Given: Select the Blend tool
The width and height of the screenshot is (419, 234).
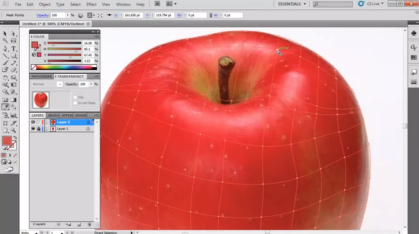Looking at the screenshot, I should (13, 107).
